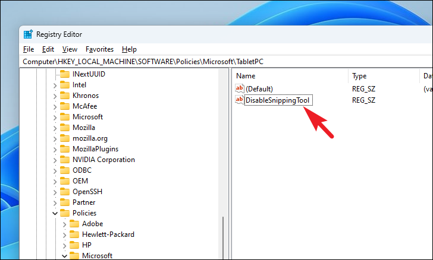
Task: Select the Mozilla folder icon
Action: (65, 128)
